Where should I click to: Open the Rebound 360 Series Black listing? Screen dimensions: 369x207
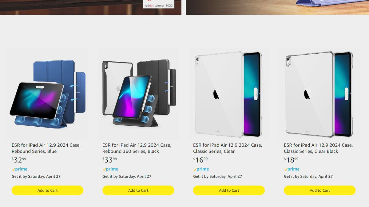(x=137, y=148)
